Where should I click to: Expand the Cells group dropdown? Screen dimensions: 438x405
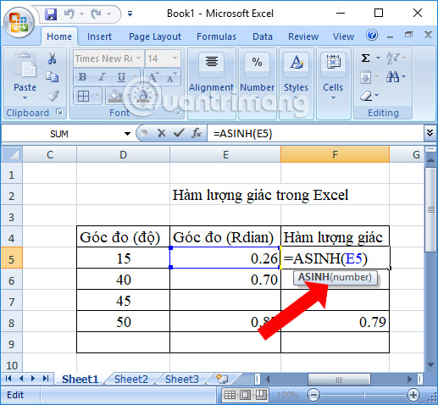(333, 98)
